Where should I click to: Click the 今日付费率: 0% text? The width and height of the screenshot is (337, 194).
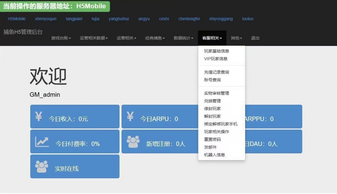(x=78, y=144)
